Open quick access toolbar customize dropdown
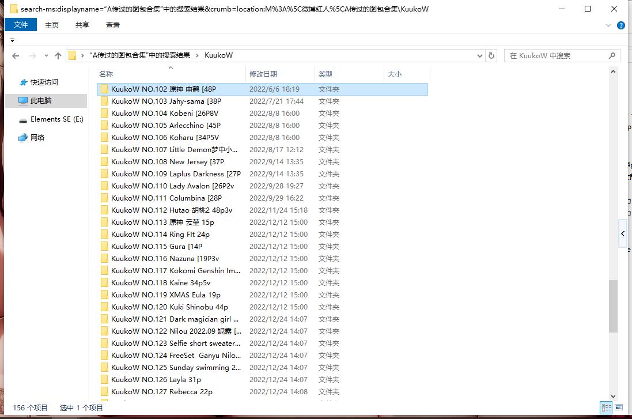632x419 pixels. [13, 40]
